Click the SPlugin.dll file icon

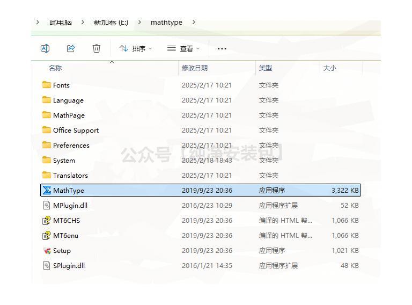click(47, 265)
